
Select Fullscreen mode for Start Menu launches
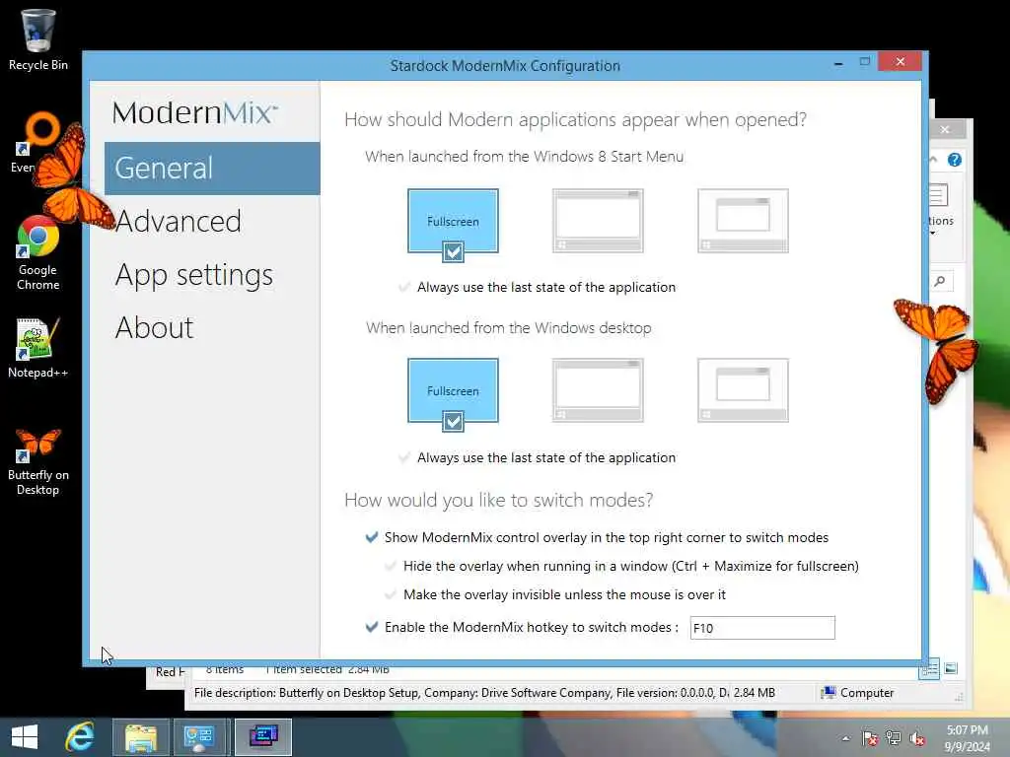pos(453,221)
